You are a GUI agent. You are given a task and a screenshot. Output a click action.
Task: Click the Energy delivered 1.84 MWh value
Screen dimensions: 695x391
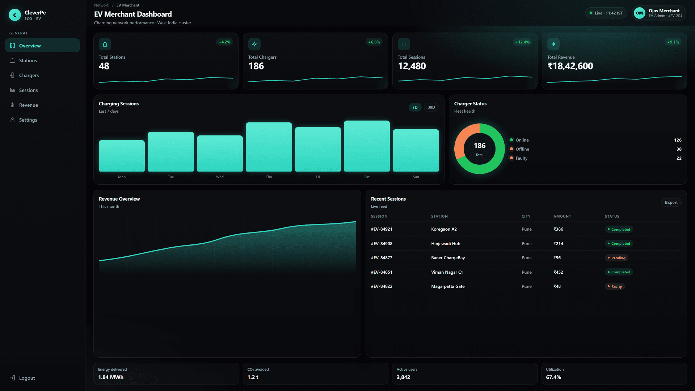(111, 377)
